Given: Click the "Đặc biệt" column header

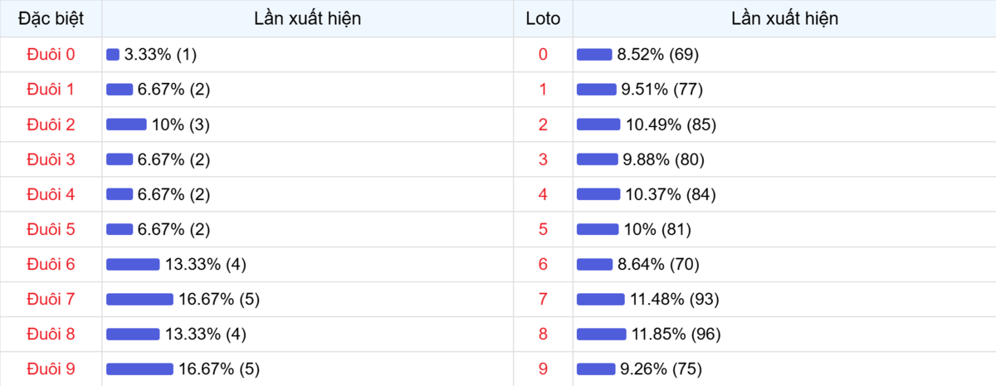Looking at the screenshot, I should coord(51,18).
